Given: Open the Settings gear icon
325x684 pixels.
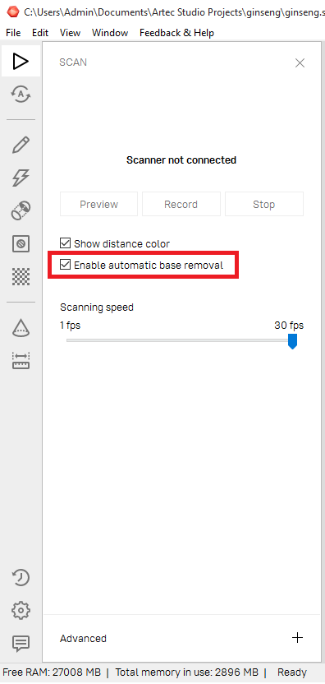Looking at the screenshot, I should (x=21, y=610).
